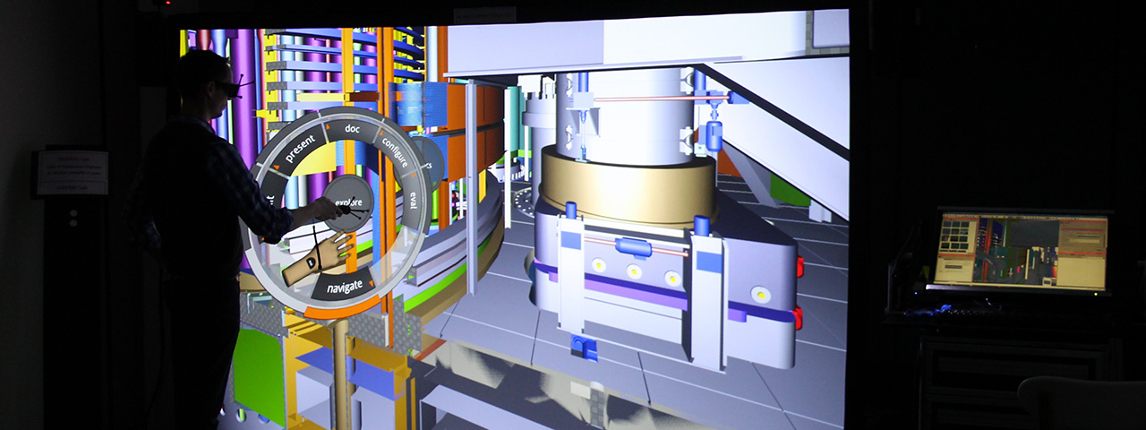Select the "eval" radial menu segment

point(414,200)
